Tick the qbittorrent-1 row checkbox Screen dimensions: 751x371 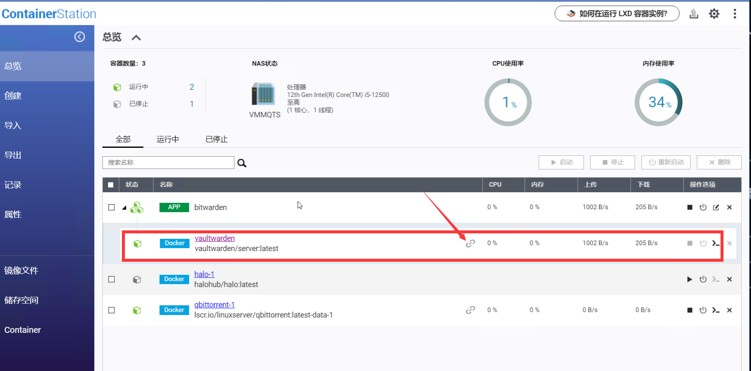coord(112,310)
